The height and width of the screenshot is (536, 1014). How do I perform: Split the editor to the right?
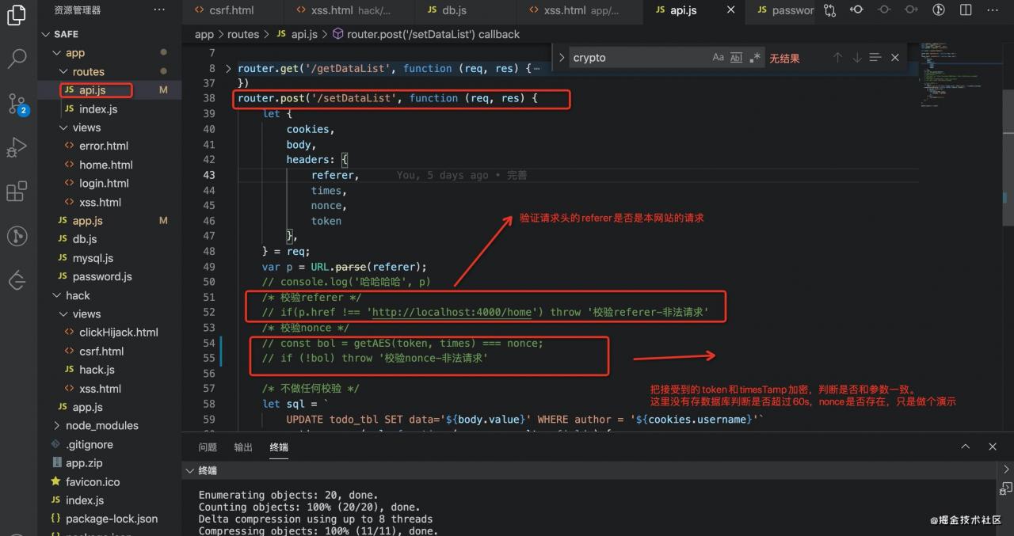click(x=966, y=10)
